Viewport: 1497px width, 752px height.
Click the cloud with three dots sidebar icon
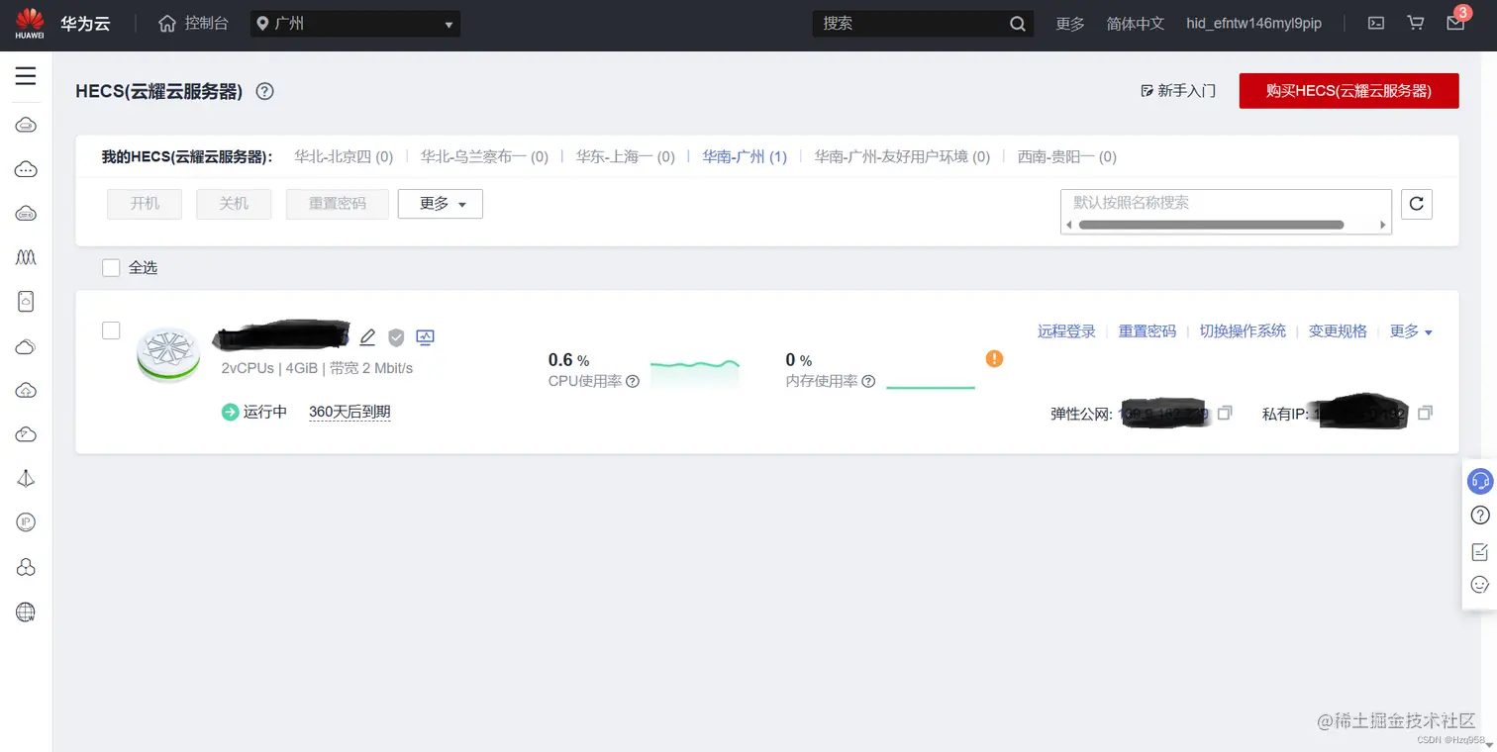tap(26, 169)
